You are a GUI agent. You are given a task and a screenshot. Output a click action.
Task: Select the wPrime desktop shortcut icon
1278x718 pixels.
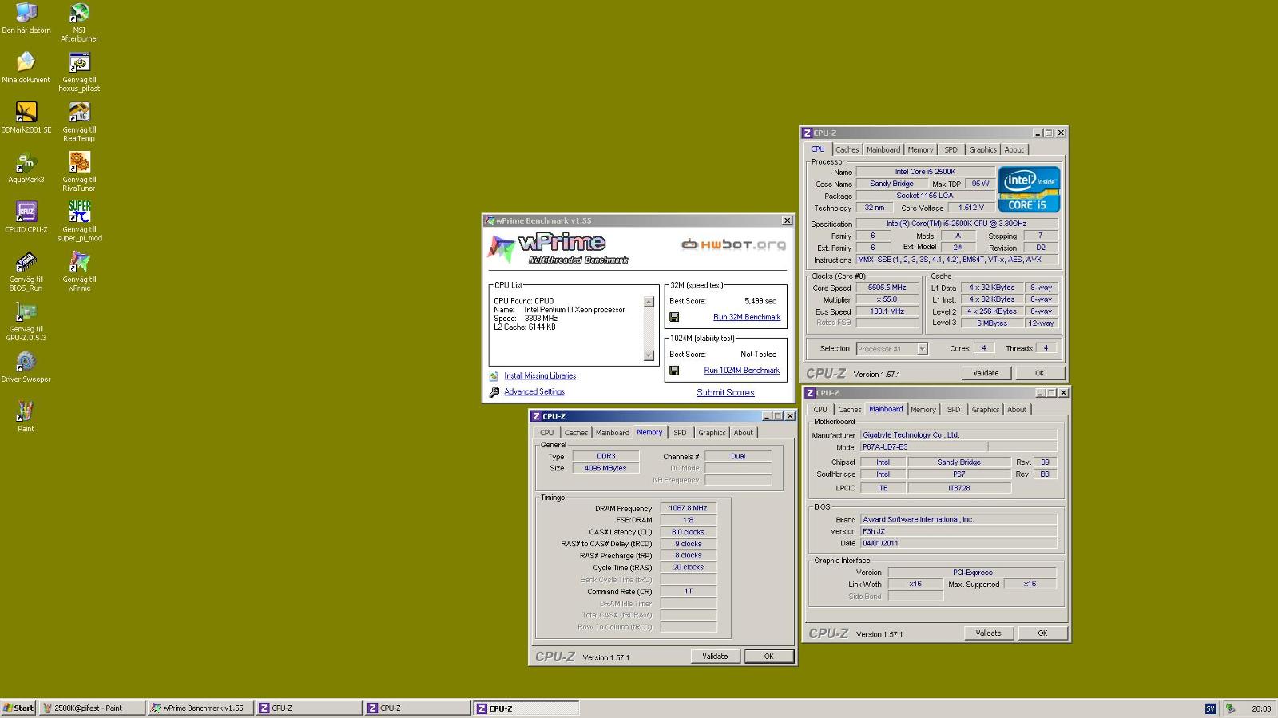[x=79, y=272]
